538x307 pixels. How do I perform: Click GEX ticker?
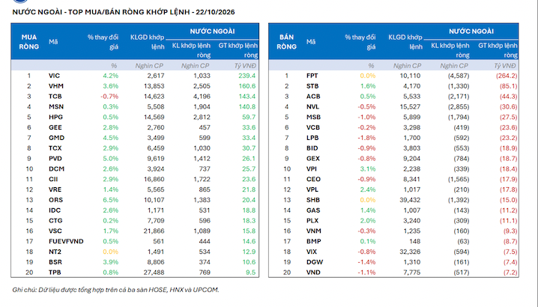coord(313,159)
